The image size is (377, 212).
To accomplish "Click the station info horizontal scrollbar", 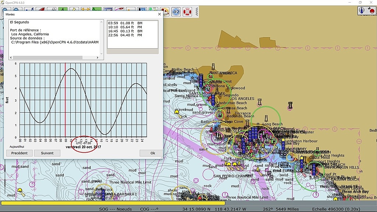I will coord(47,58).
